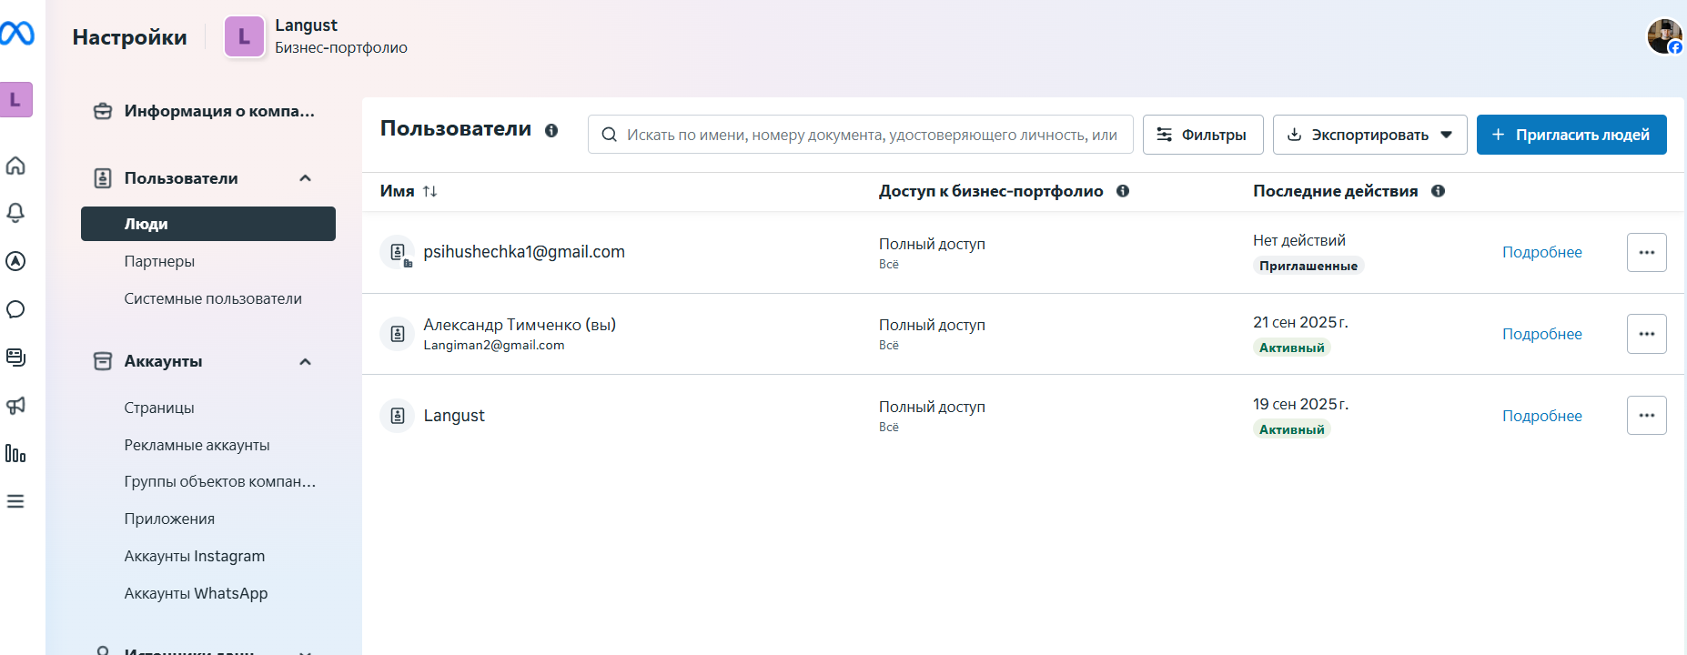The height and width of the screenshot is (655, 1687).
Task: Open Приложения in sidebar
Action: (x=169, y=519)
